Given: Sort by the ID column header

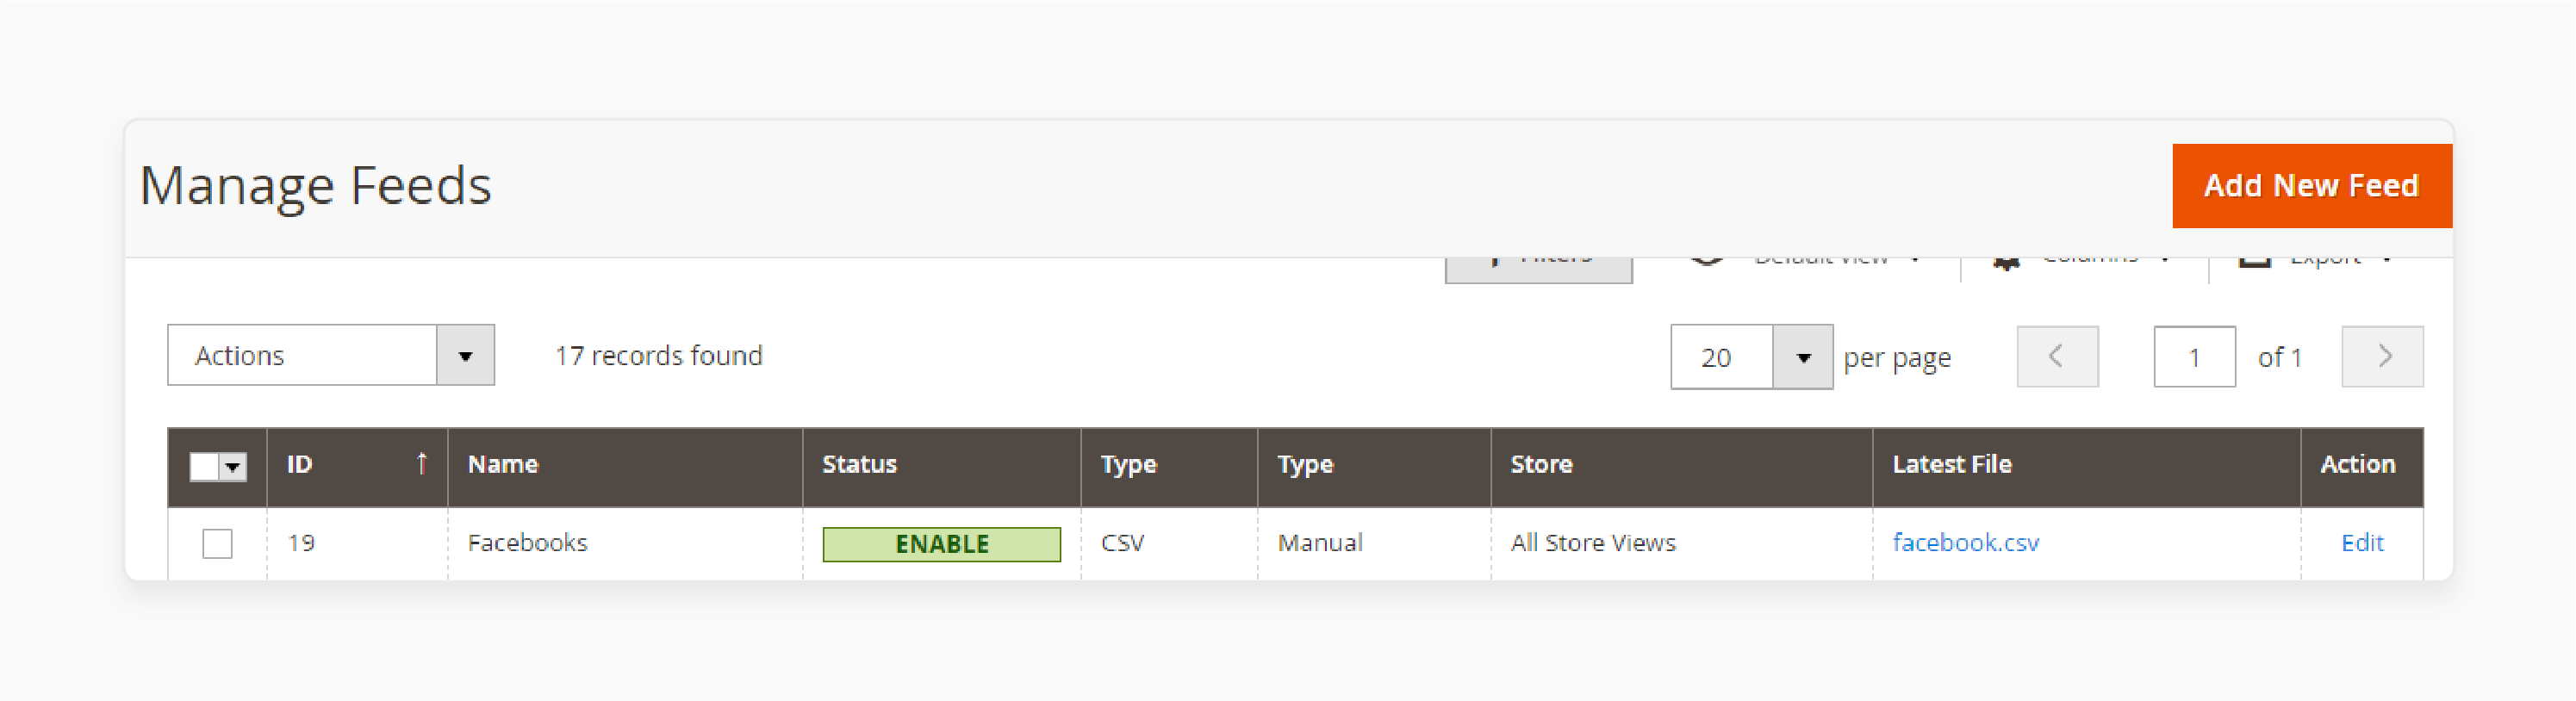Looking at the screenshot, I should 357,465.
